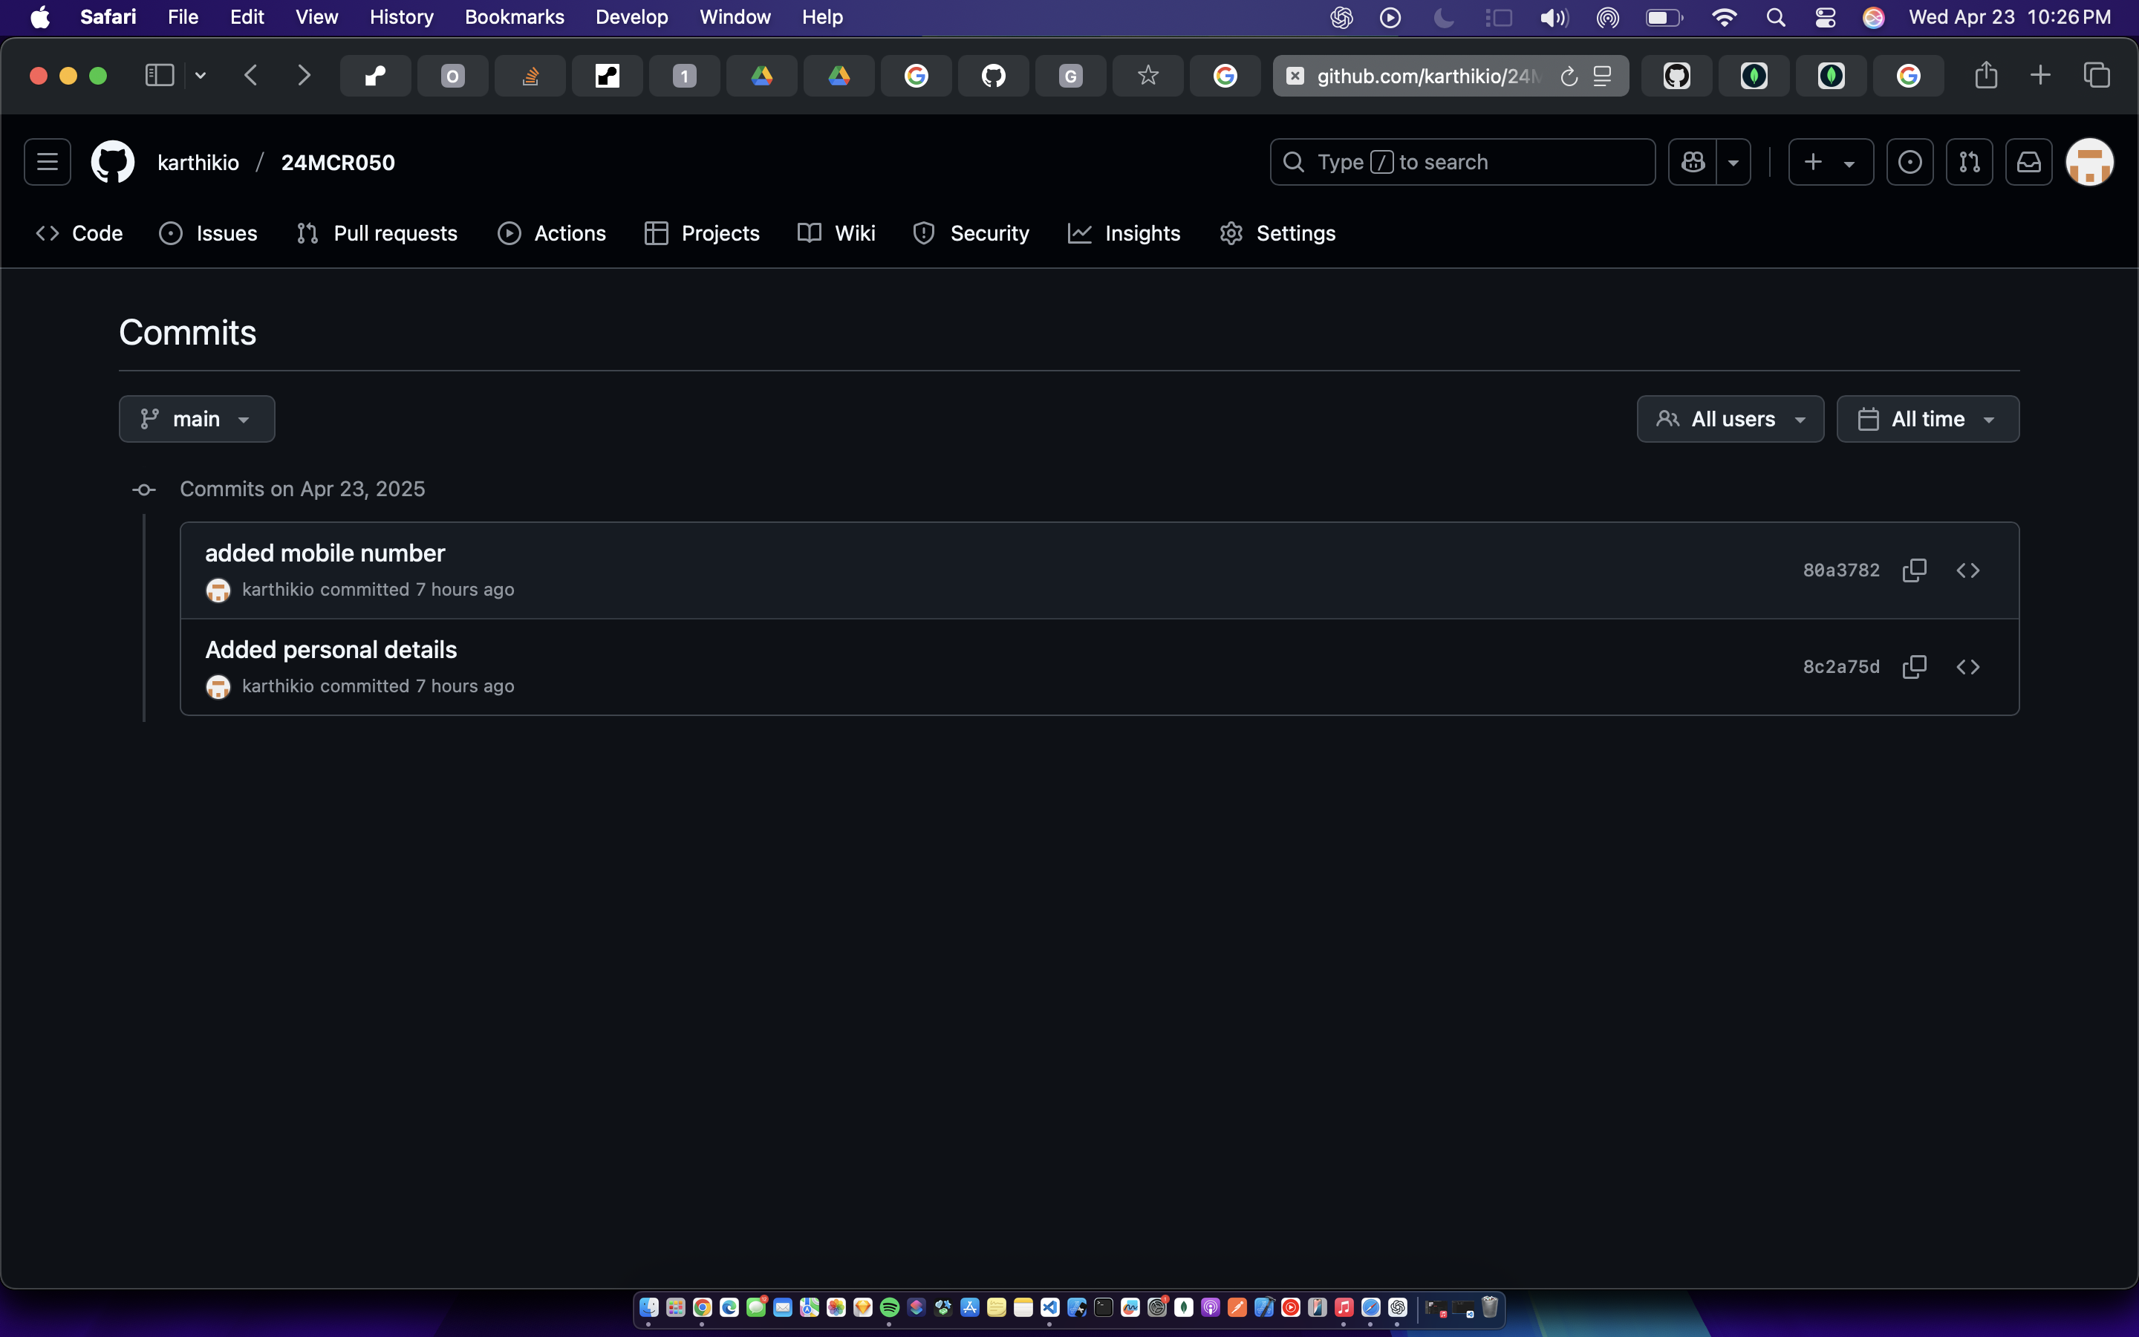Open Safari Develop menu
Viewport: 2139px width, 1337px height.
tap(632, 17)
